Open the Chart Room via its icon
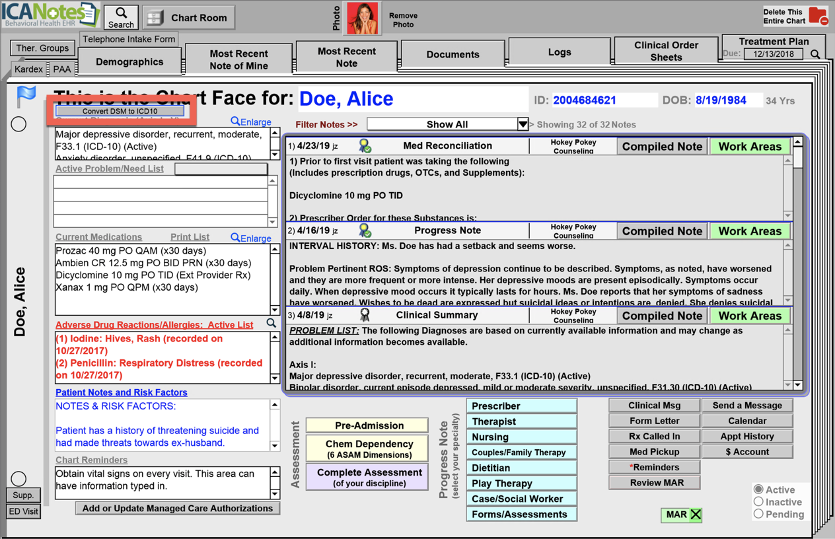This screenshot has width=835, height=539. [x=155, y=17]
